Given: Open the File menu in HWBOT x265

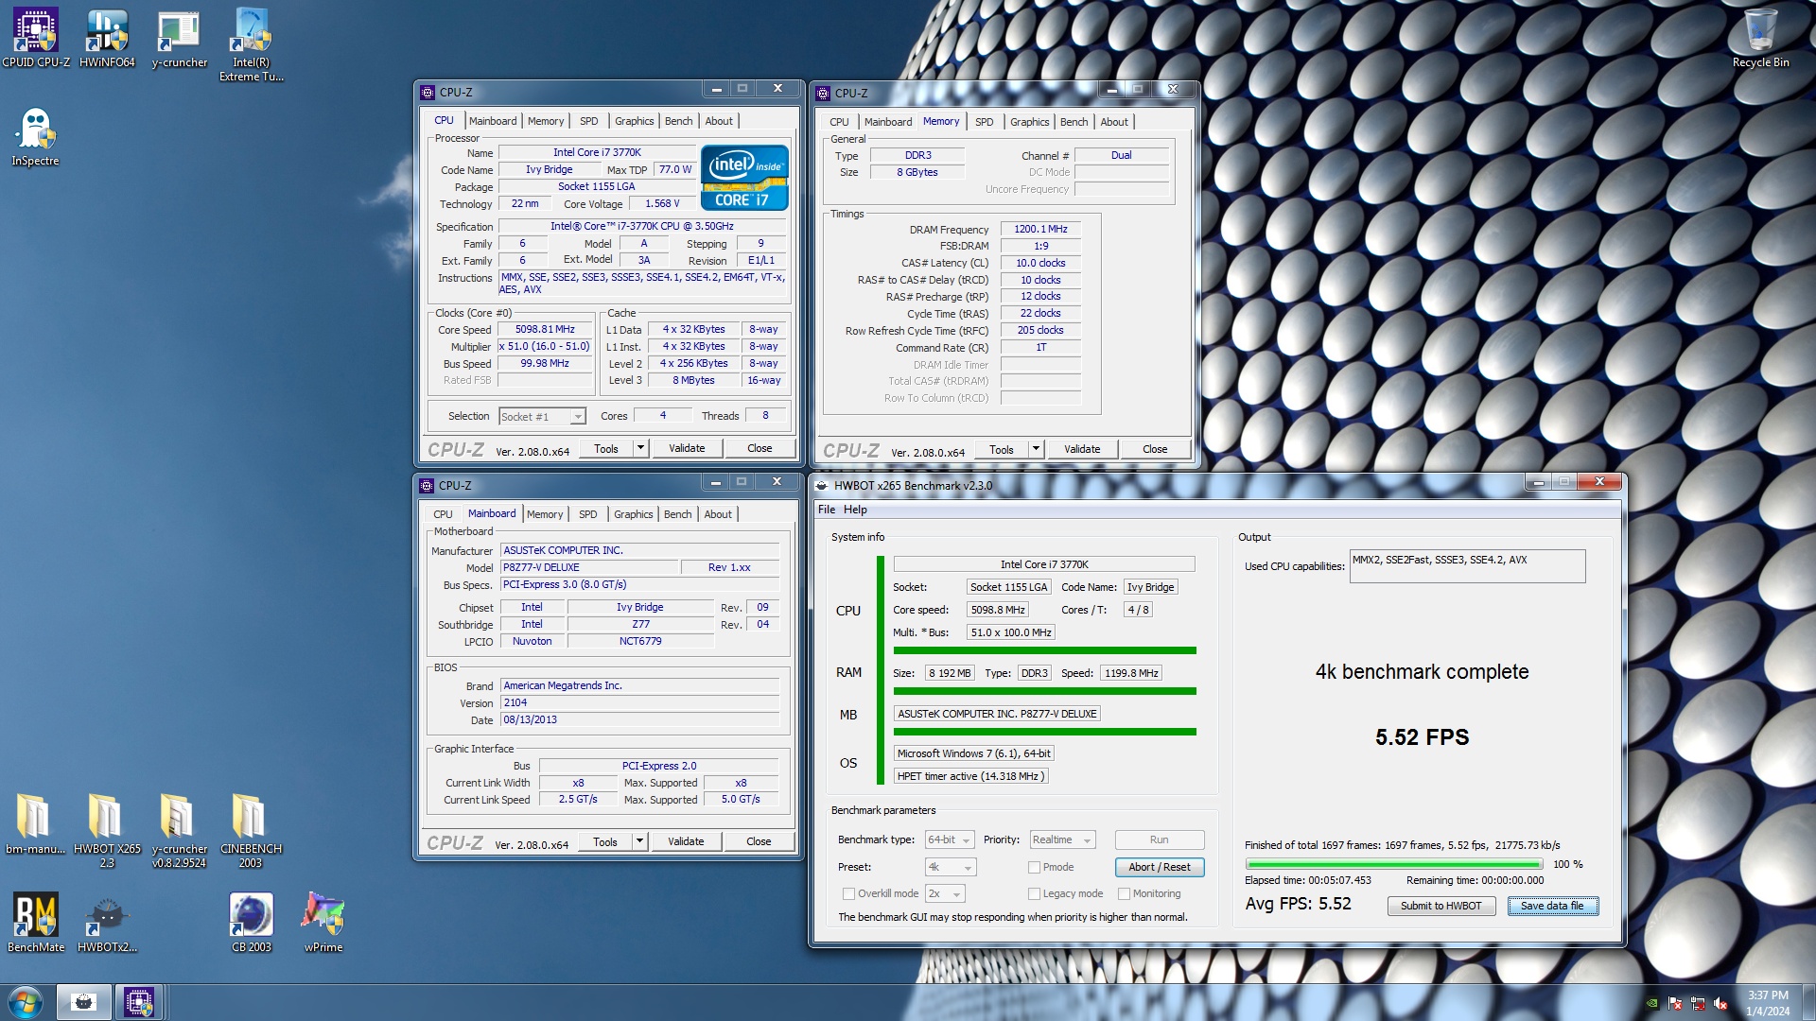Looking at the screenshot, I should pyautogui.click(x=827, y=510).
